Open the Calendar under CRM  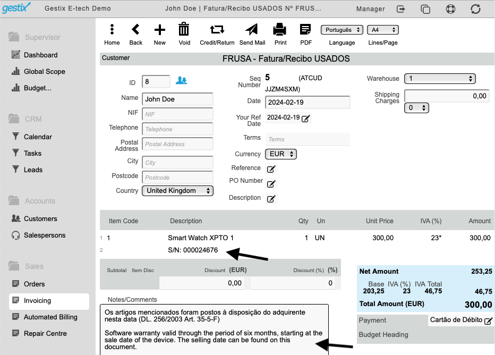(x=38, y=137)
